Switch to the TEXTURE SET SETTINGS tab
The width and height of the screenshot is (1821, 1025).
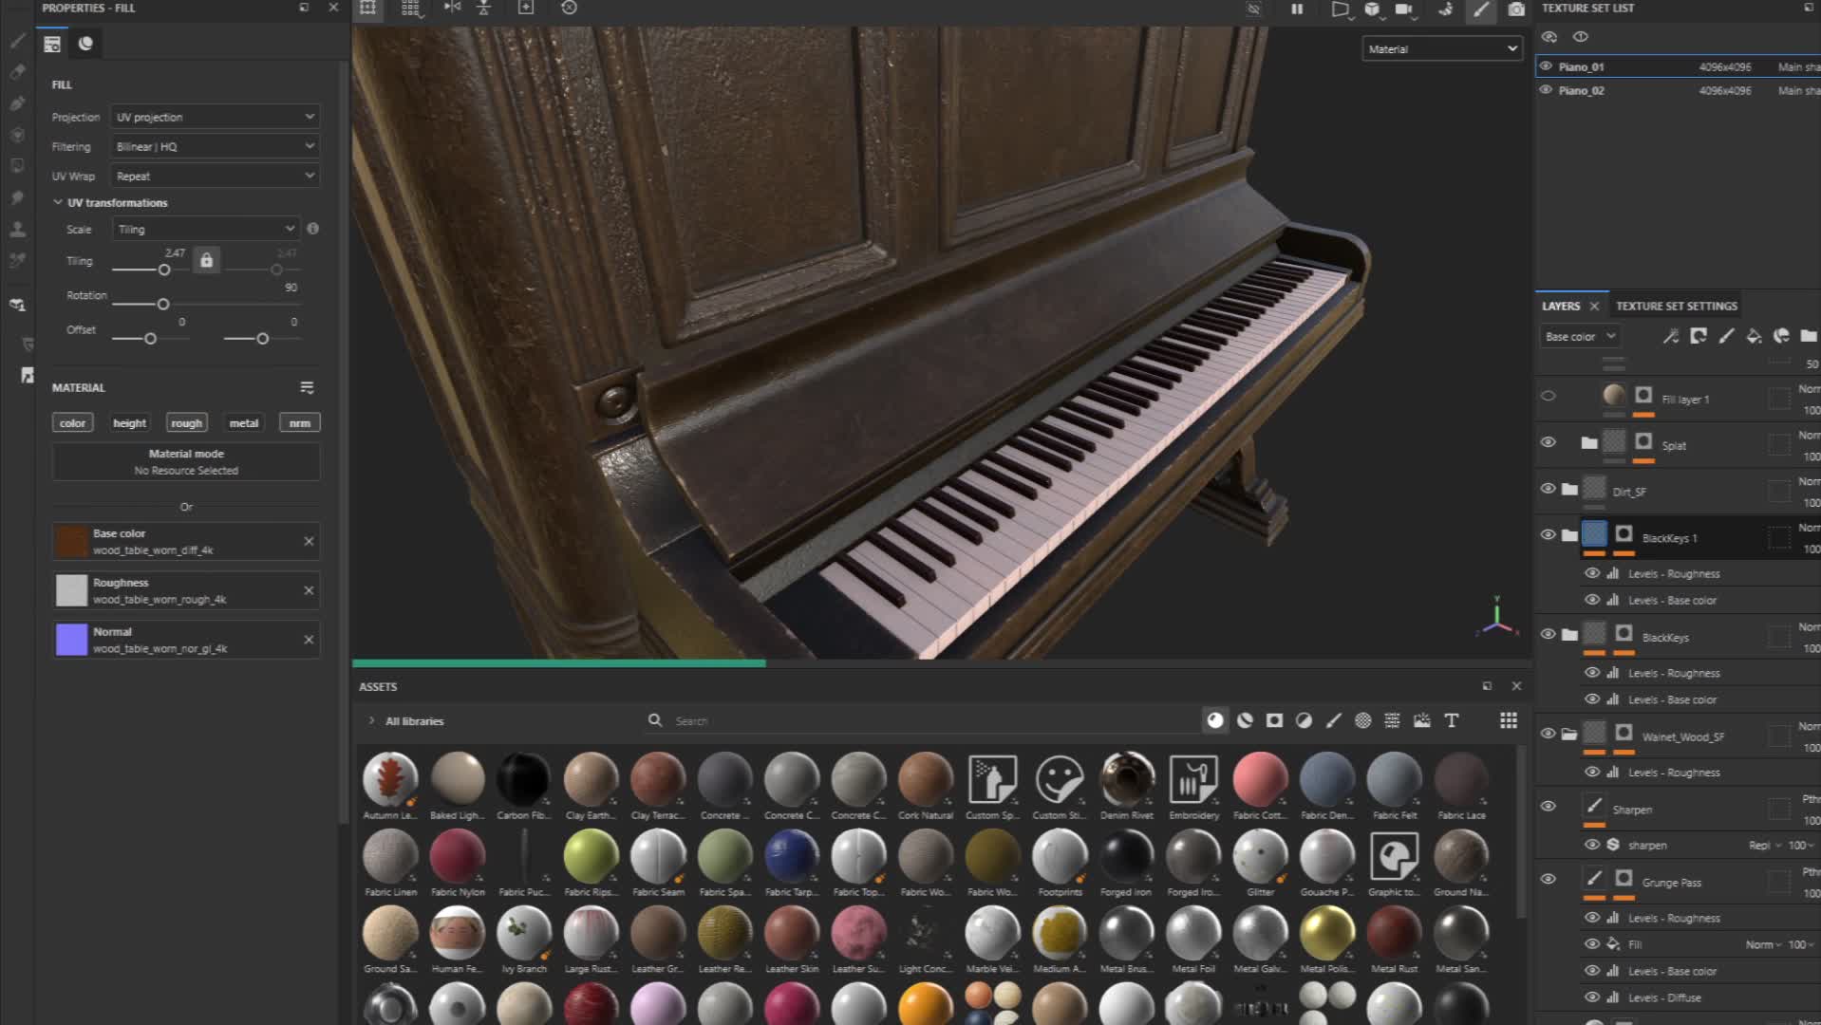click(x=1676, y=306)
